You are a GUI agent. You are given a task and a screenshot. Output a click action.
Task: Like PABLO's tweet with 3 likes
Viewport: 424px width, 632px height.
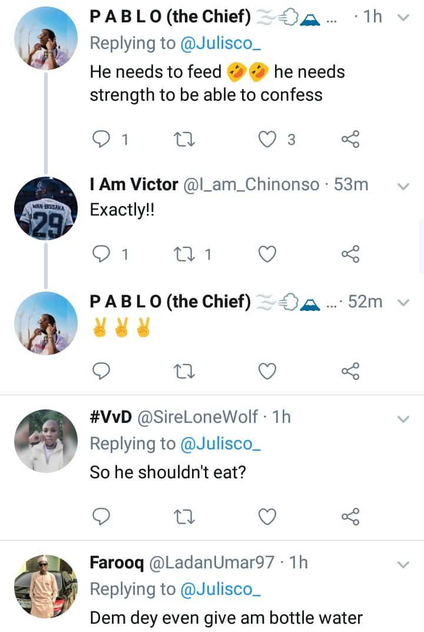click(268, 140)
